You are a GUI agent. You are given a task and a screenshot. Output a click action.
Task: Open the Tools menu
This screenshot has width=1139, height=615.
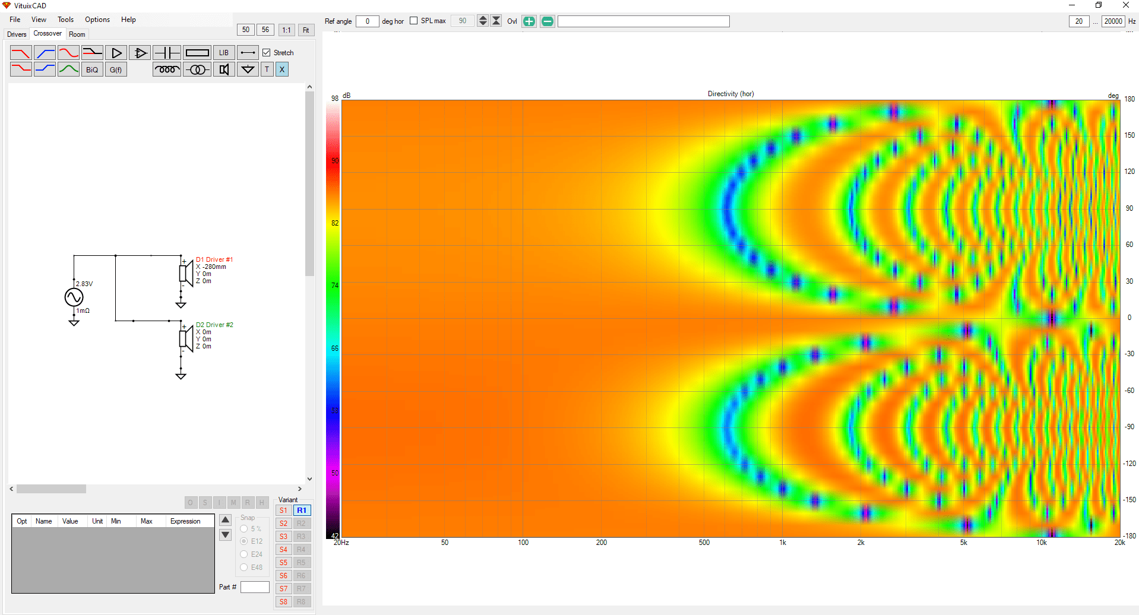coord(65,20)
